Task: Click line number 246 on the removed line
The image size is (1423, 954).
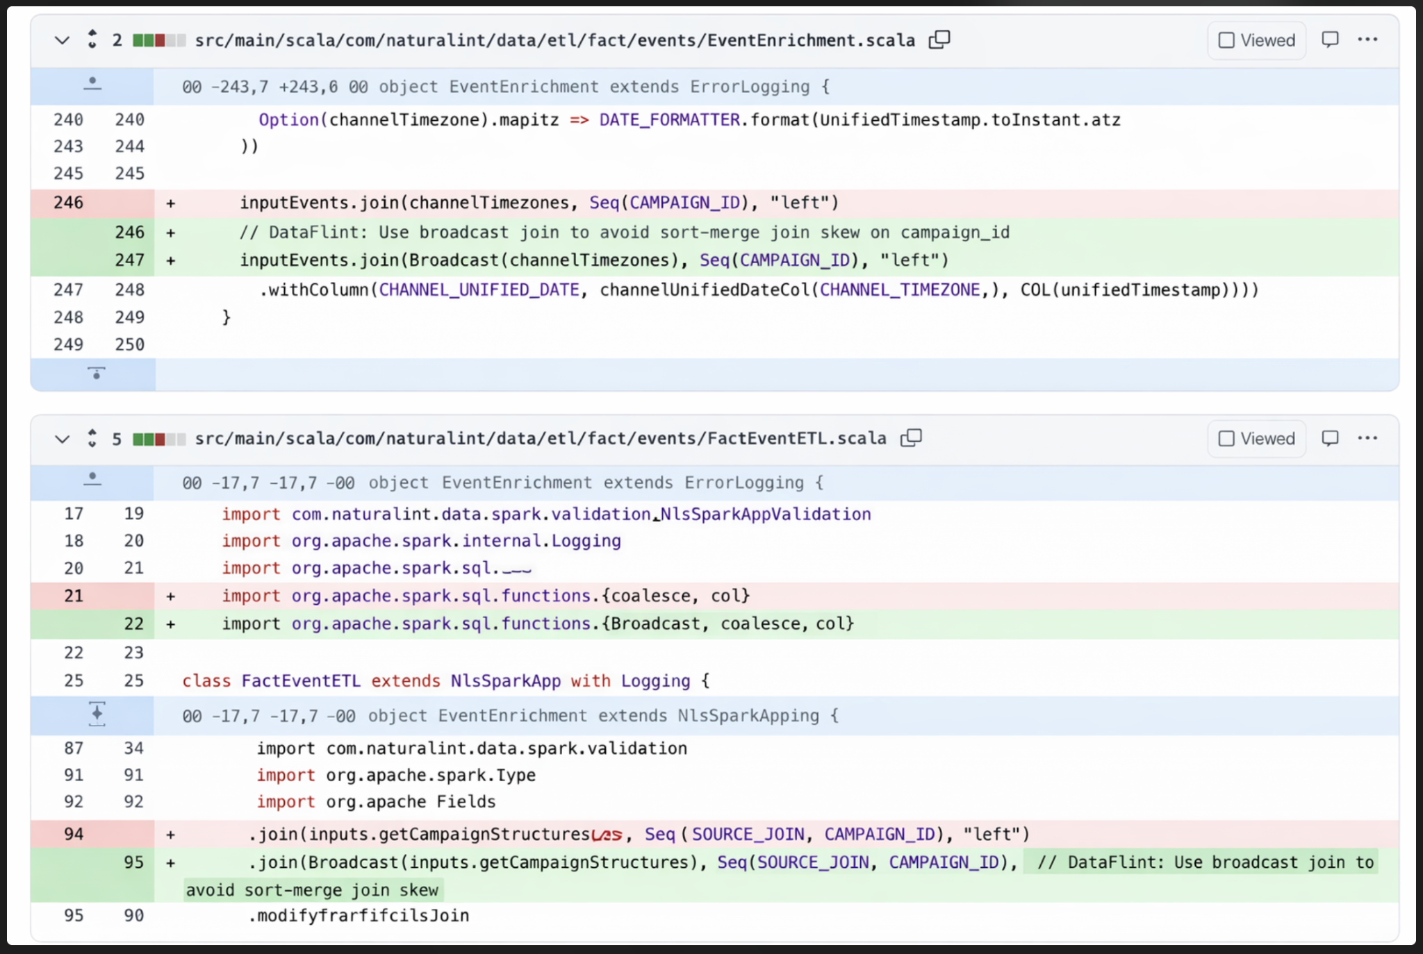Action: (67, 202)
